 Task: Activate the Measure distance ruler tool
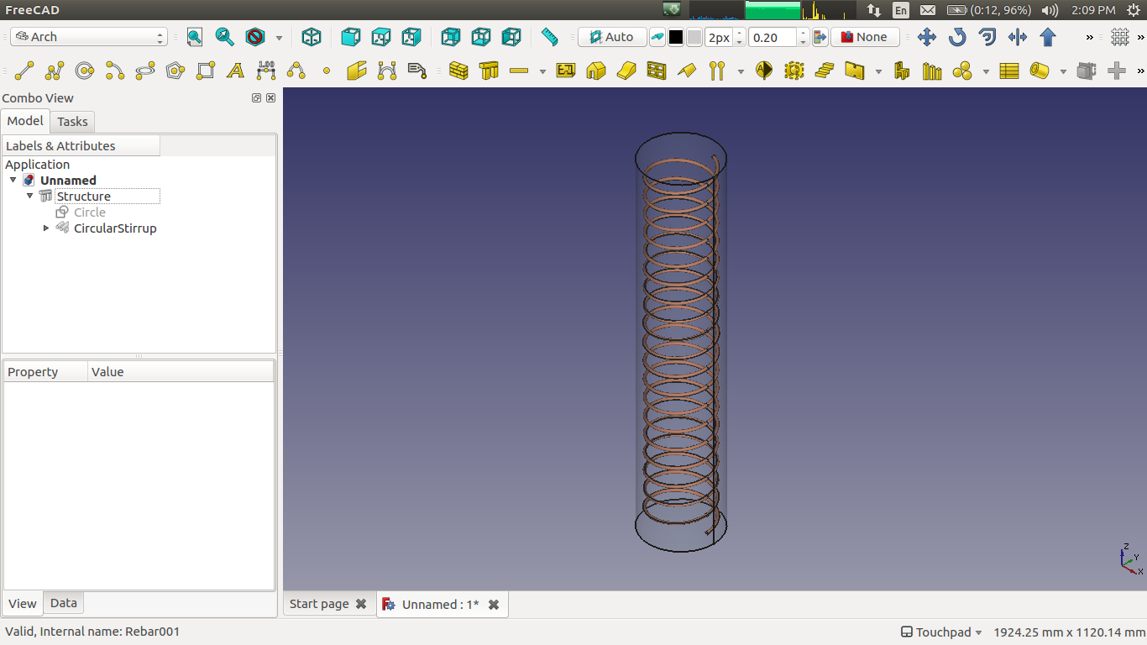coord(550,37)
